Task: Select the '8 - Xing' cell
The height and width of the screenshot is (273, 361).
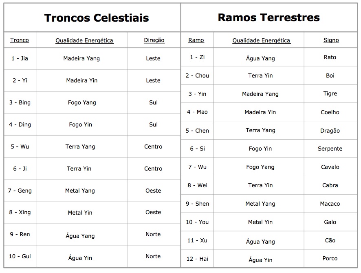Action: tap(20, 212)
